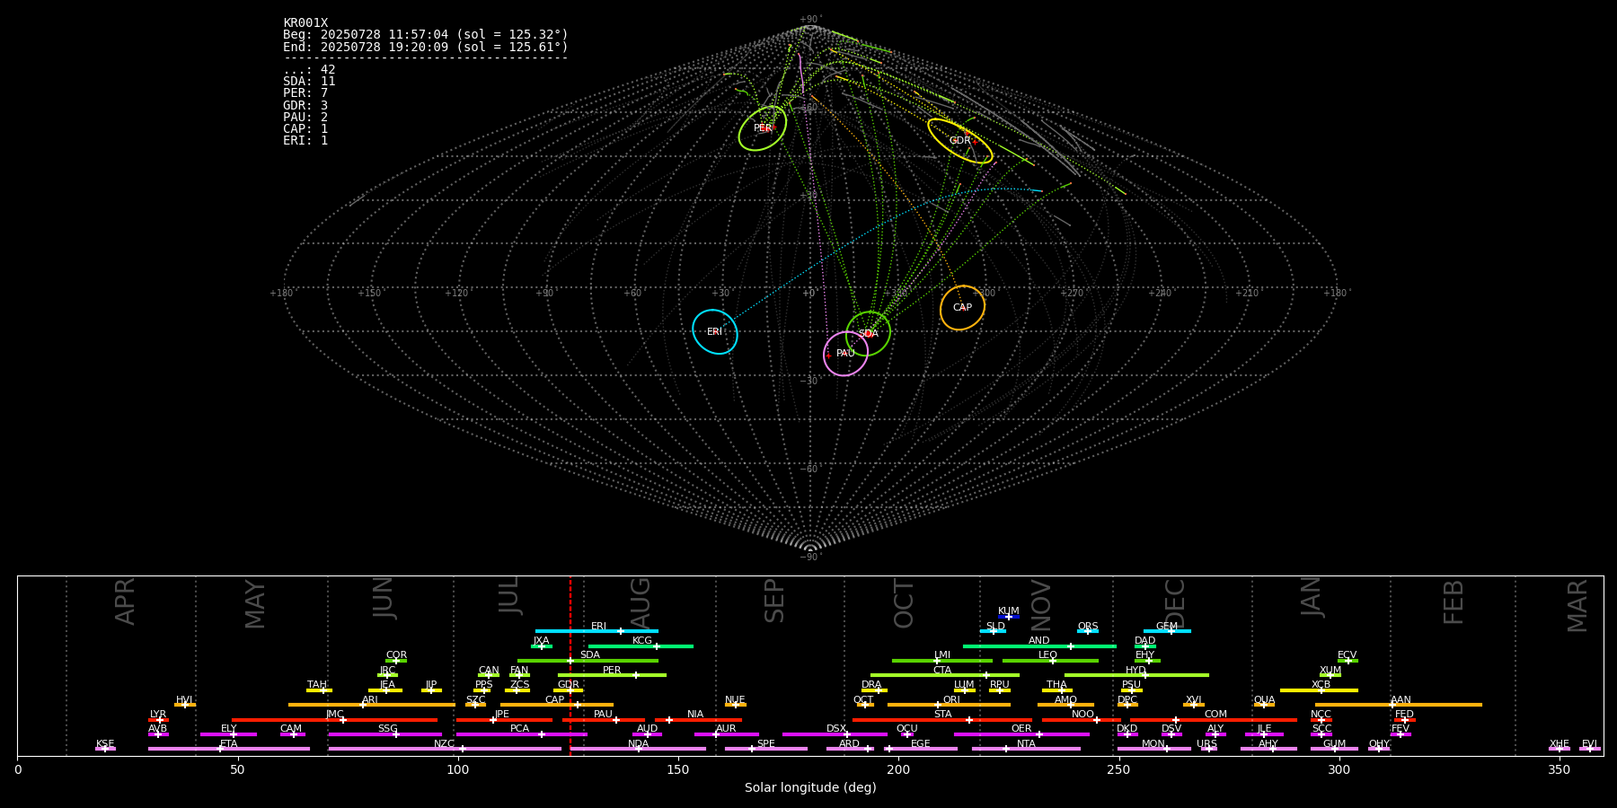The height and width of the screenshot is (808, 1617).
Task: Click the 'GDR: 3' count in legend
Action: 305,105
